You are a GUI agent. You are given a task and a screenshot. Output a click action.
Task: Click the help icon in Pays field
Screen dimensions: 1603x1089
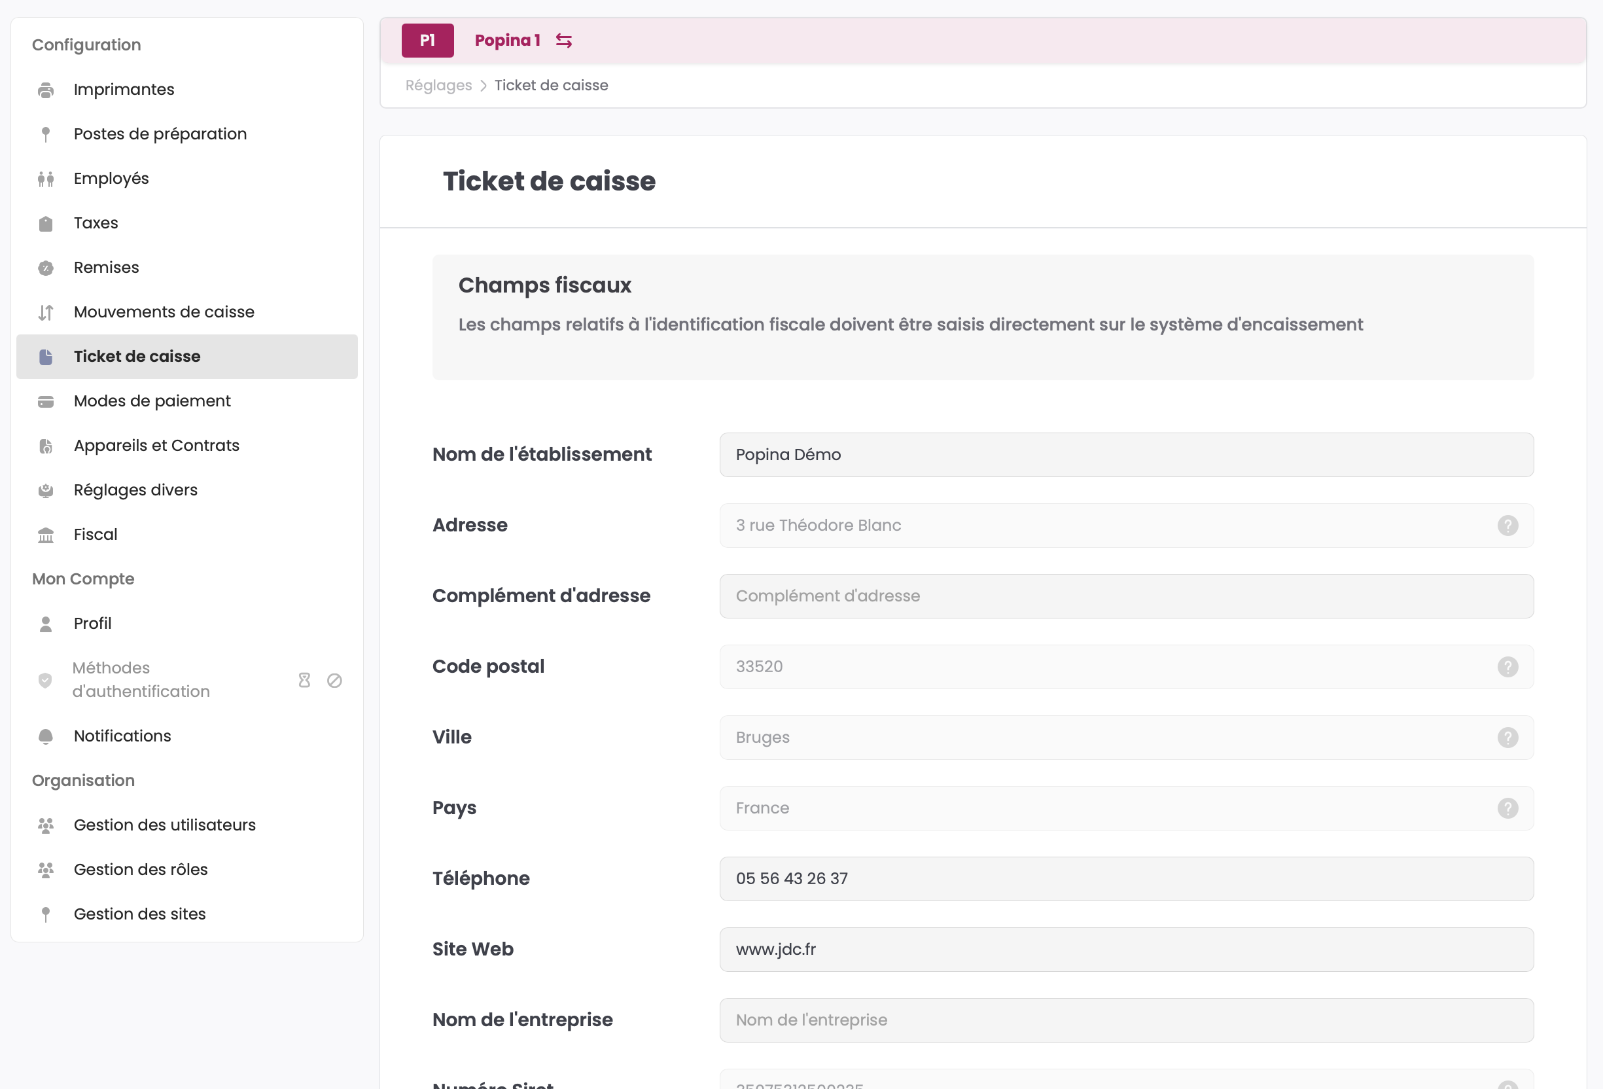point(1507,808)
